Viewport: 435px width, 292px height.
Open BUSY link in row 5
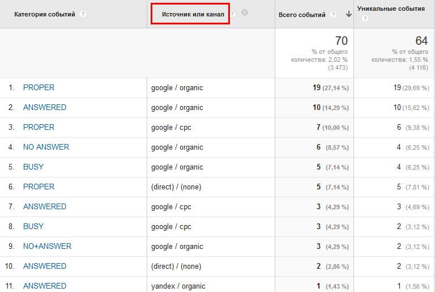(x=33, y=167)
